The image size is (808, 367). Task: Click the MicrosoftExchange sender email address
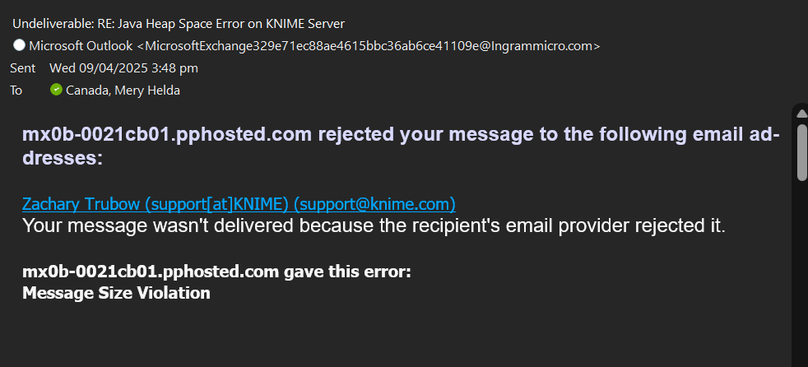tap(369, 46)
